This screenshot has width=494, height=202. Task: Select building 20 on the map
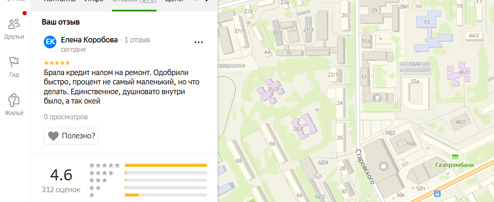pyautogui.click(x=345, y=15)
